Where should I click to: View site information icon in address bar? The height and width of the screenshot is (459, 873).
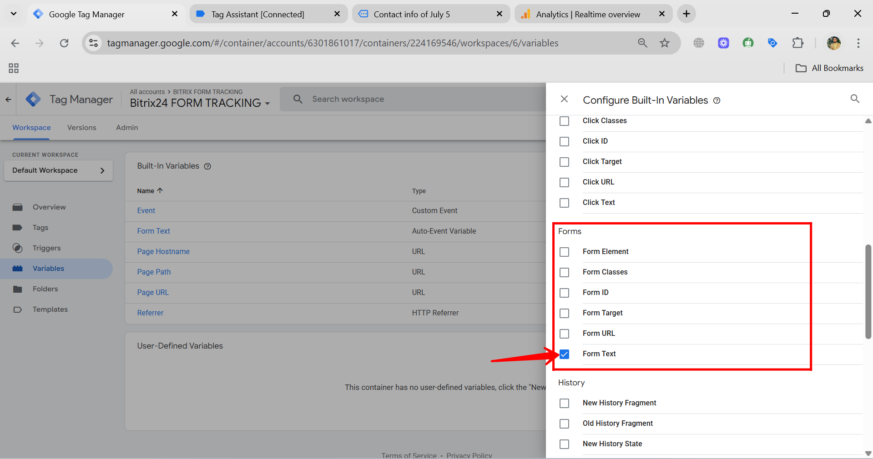tap(93, 43)
